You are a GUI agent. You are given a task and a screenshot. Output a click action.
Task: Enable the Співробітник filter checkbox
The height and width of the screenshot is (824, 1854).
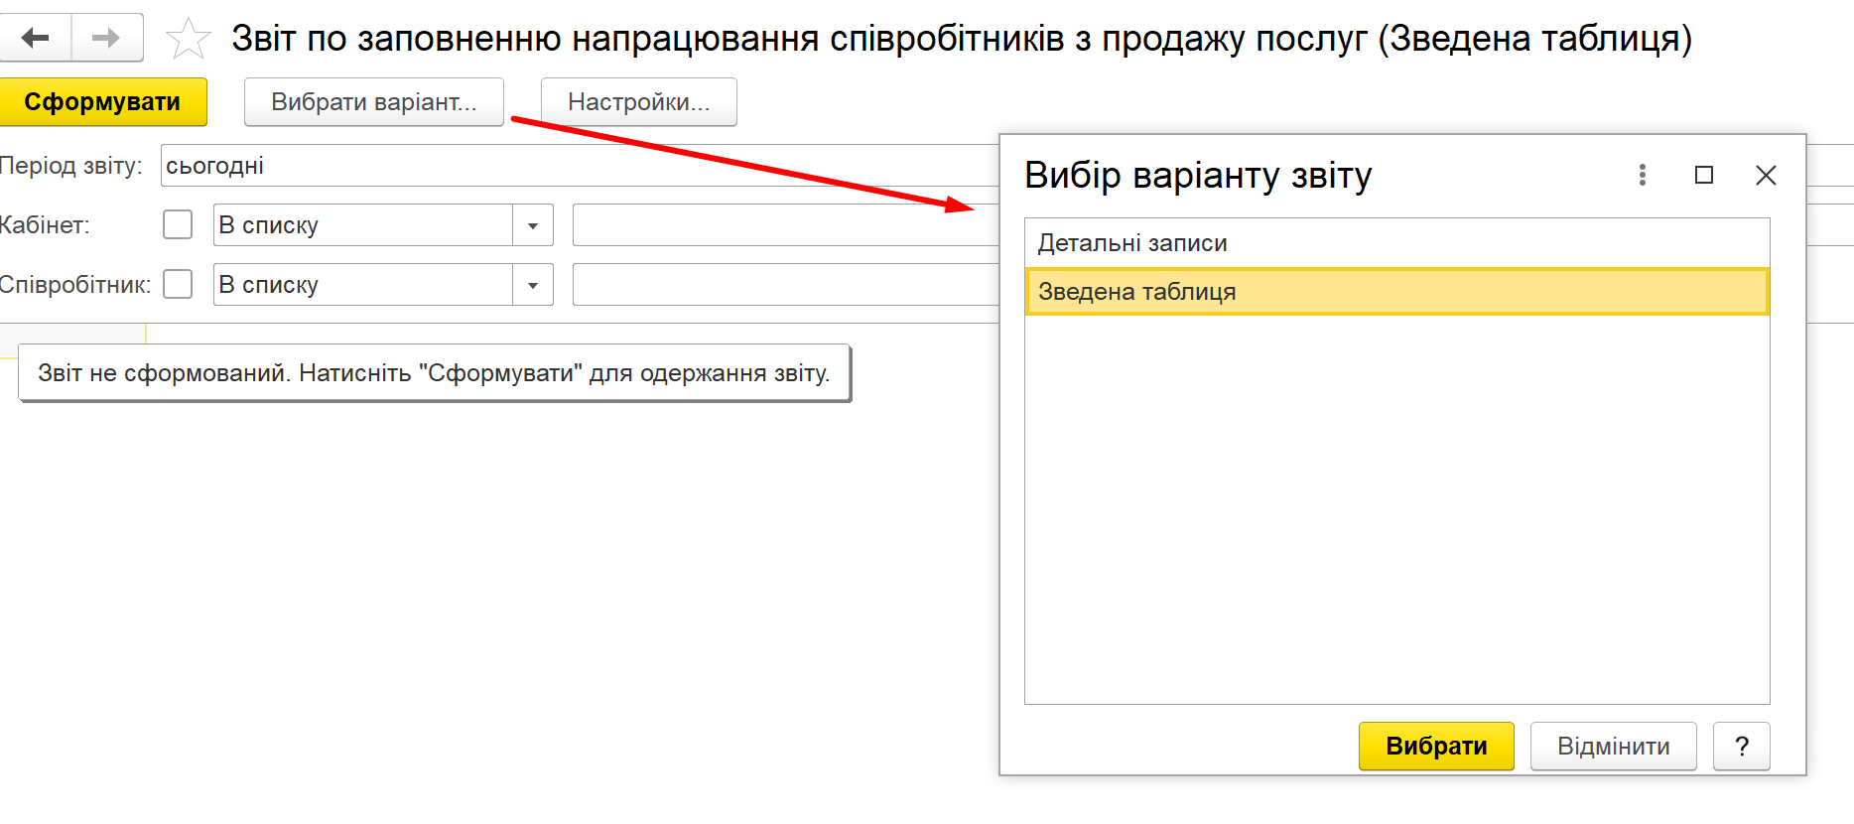coord(178,285)
